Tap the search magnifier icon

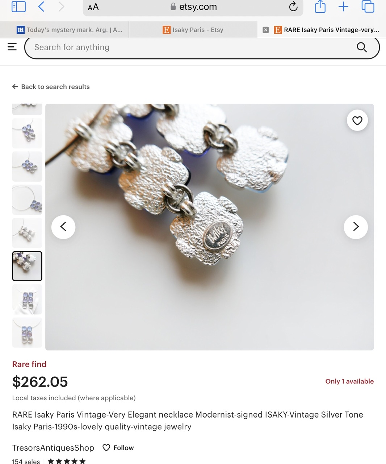click(x=362, y=47)
